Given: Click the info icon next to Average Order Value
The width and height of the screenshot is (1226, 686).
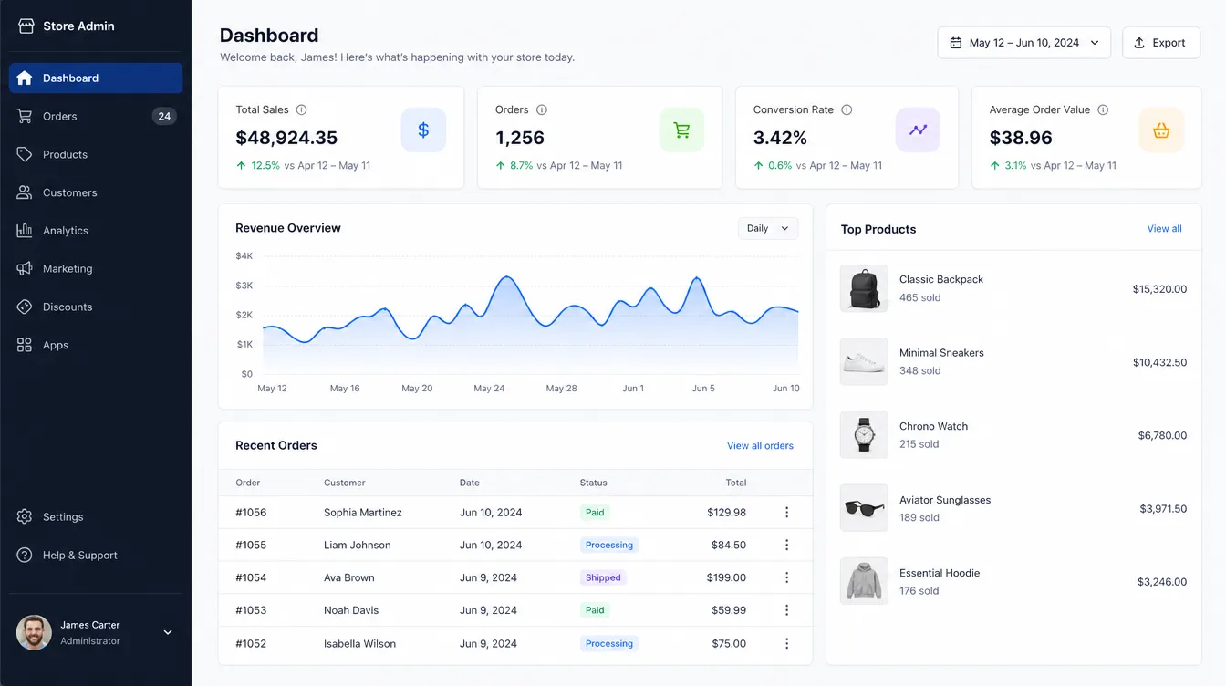Looking at the screenshot, I should click(x=1103, y=109).
